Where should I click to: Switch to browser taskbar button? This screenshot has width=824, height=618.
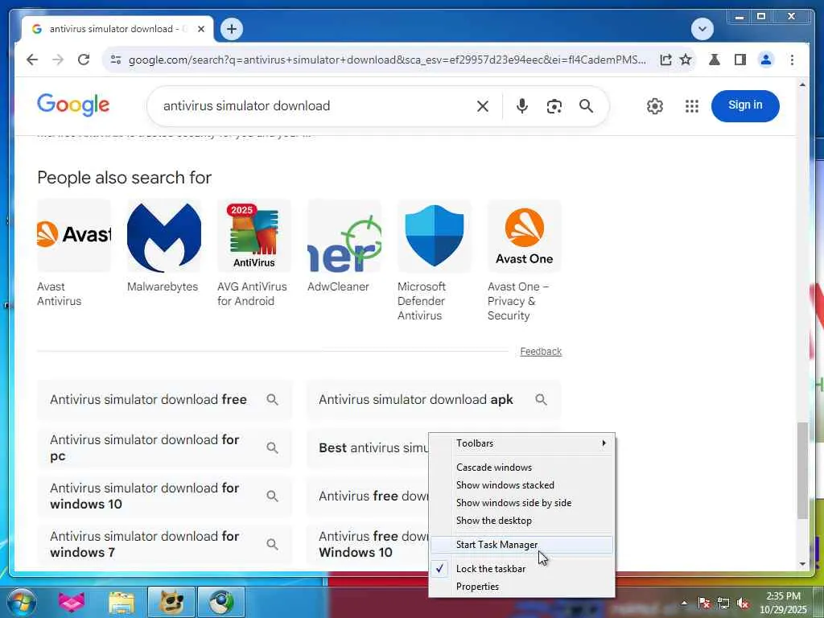point(221,602)
